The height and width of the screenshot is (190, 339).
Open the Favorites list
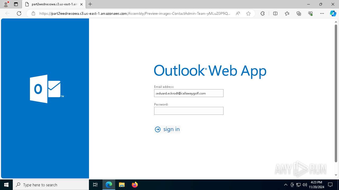[x=287, y=13]
